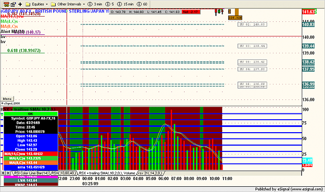Click the orange 220.02K volume box
325x192 pixels.
point(235,18)
